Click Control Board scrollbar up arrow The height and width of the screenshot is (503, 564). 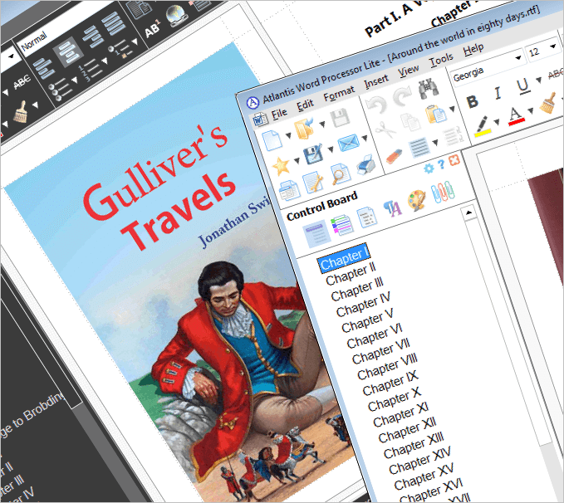coord(468,212)
